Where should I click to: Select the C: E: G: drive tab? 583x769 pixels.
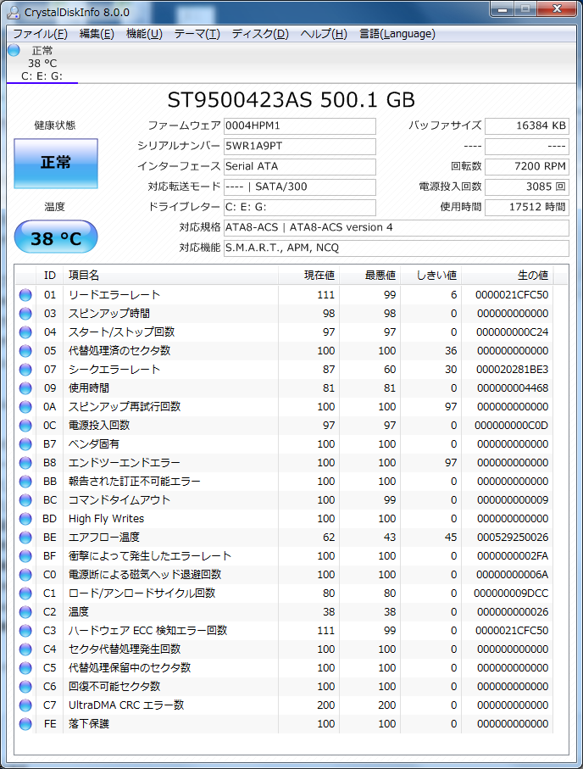[42, 76]
